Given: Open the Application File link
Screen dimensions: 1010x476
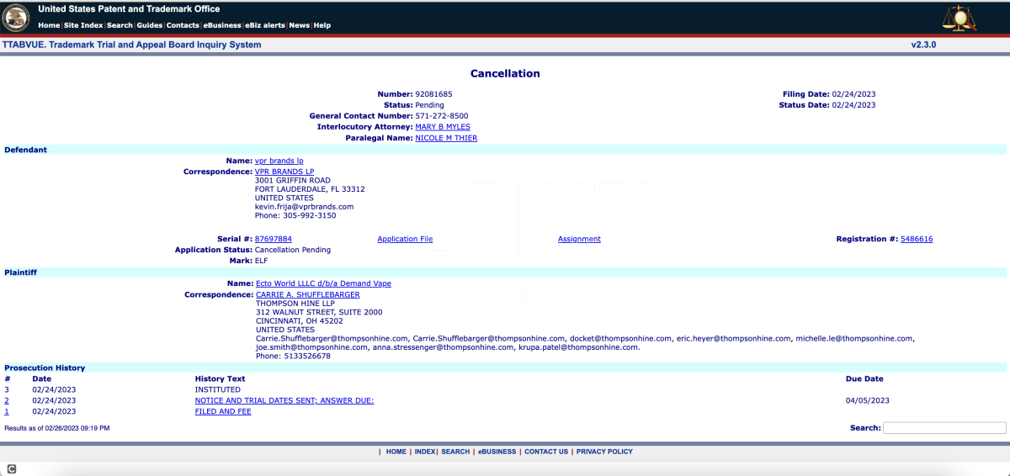Looking at the screenshot, I should coord(405,239).
